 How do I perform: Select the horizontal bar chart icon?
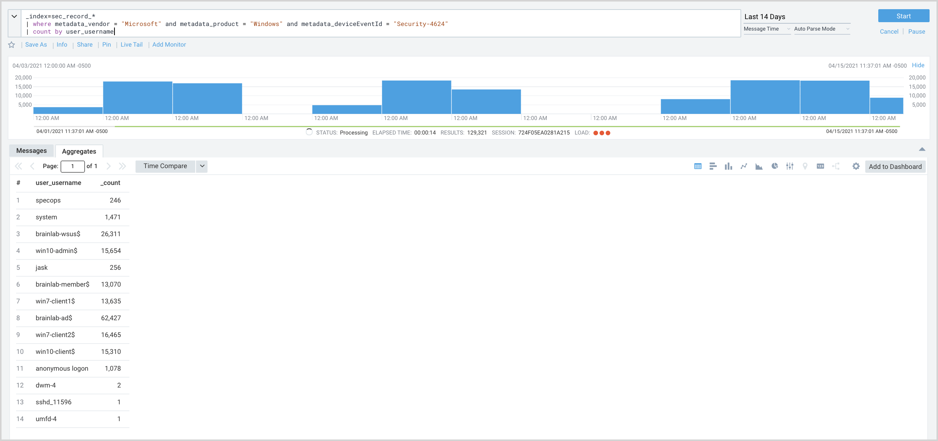pos(713,166)
